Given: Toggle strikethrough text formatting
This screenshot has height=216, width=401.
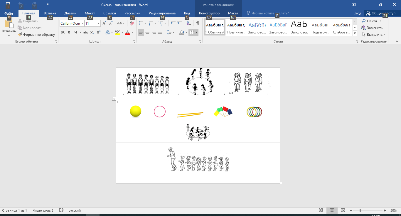Looking at the screenshot, I should click(86, 32).
